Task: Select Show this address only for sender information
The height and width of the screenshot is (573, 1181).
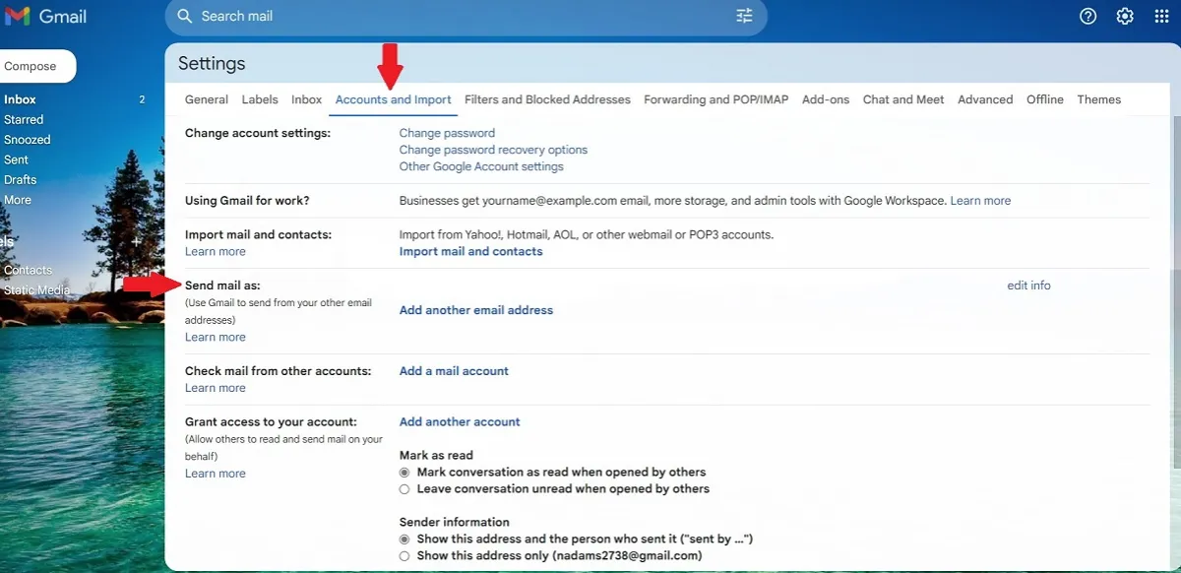Action: coord(404,555)
